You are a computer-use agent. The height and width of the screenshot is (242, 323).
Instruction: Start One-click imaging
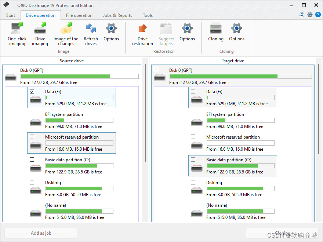pyautogui.click(x=17, y=34)
